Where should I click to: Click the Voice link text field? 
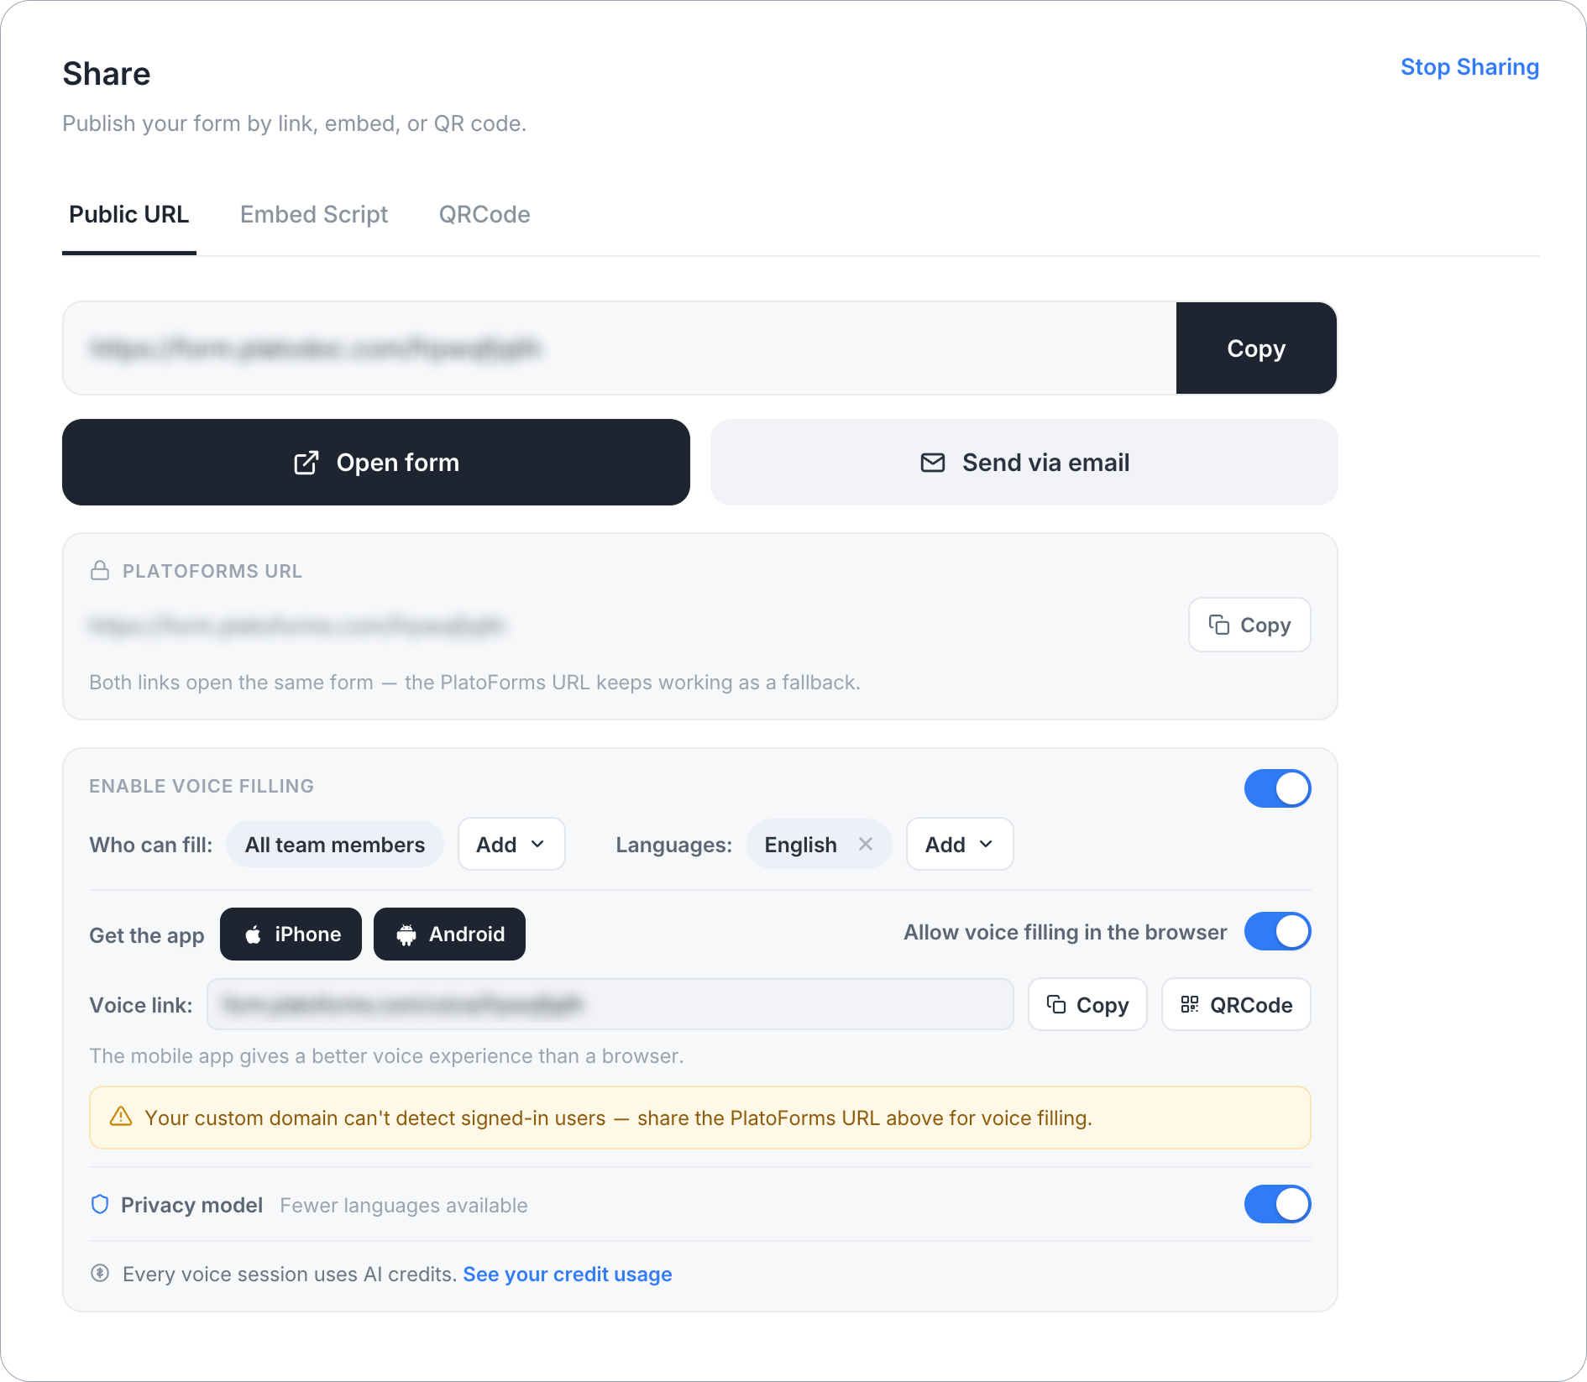pyautogui.click(x=610, y=1004)
